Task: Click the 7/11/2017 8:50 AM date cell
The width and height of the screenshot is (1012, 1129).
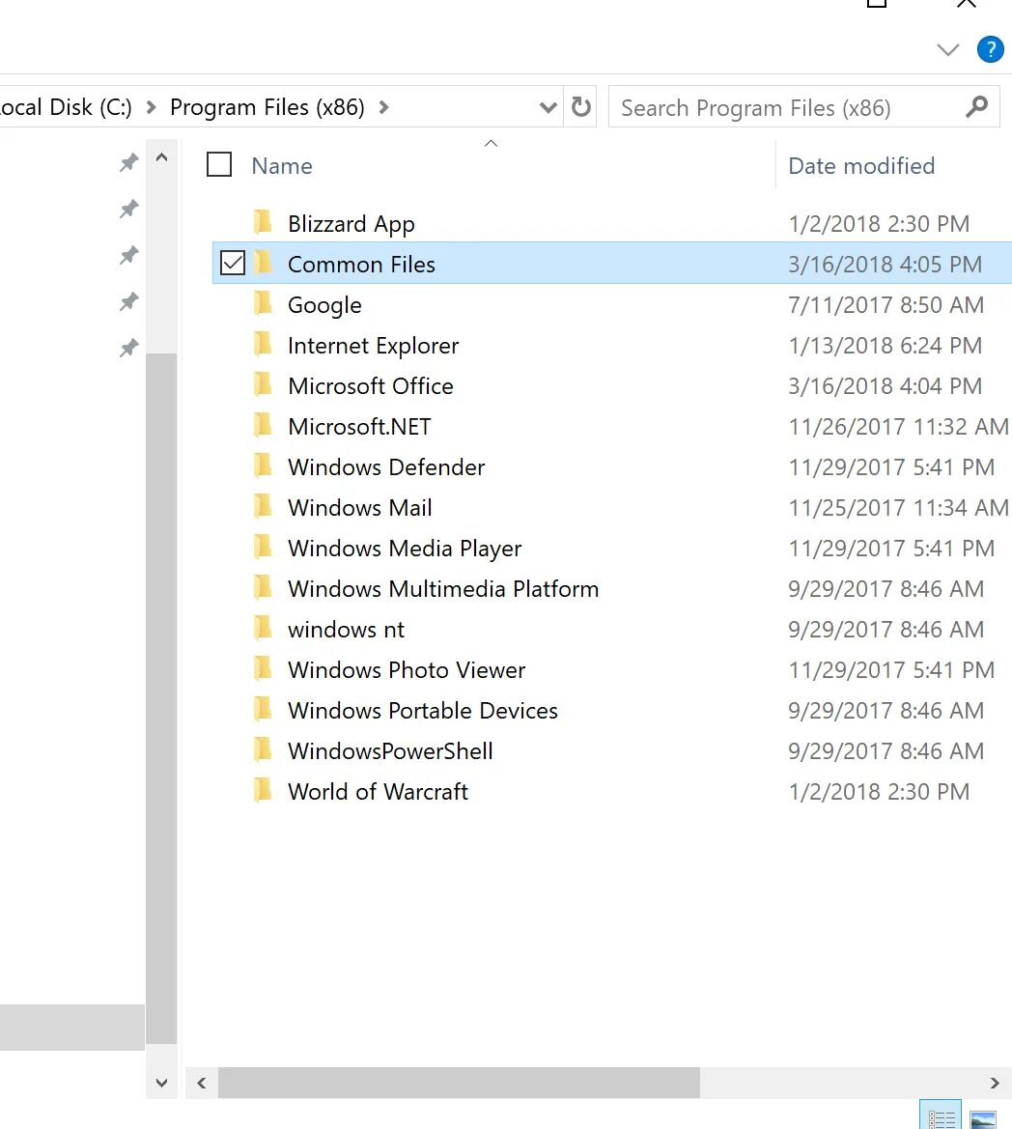Action: 885,304
